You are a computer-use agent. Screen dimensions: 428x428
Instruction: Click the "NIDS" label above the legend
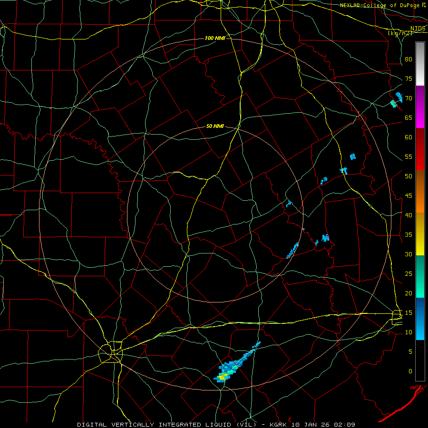point(418,29)
